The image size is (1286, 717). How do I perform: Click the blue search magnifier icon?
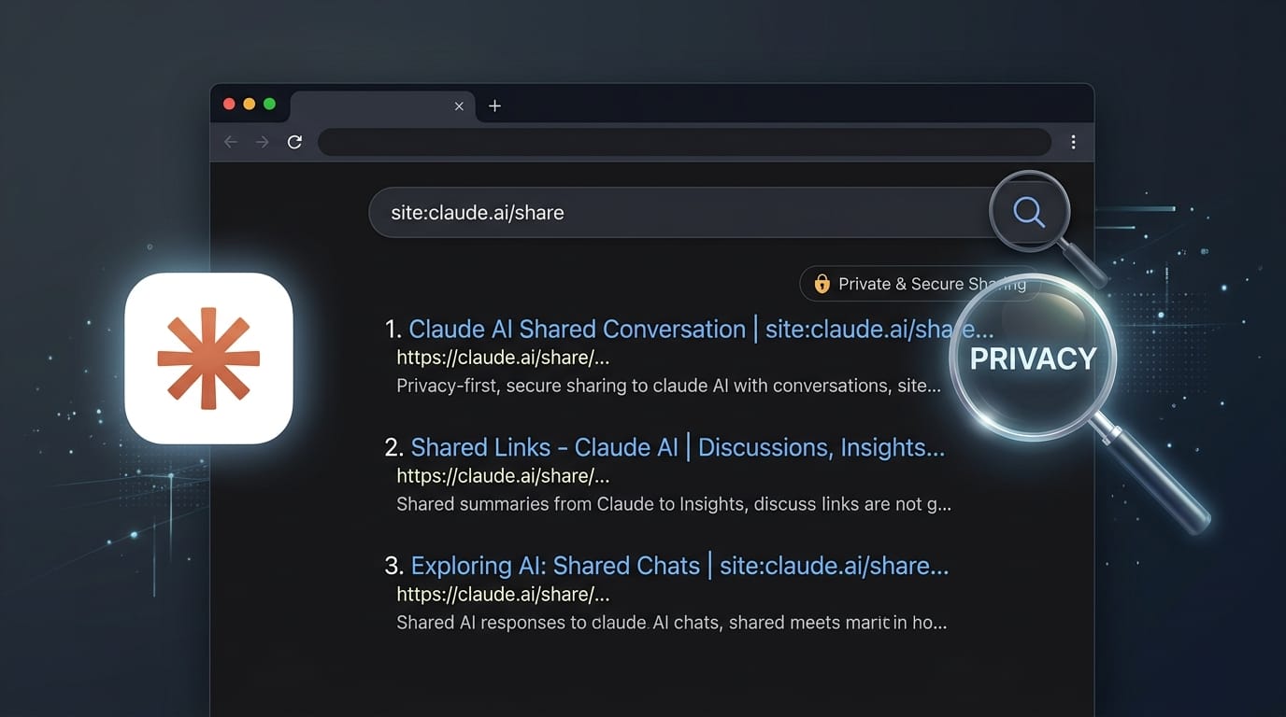click(1029, 212)
